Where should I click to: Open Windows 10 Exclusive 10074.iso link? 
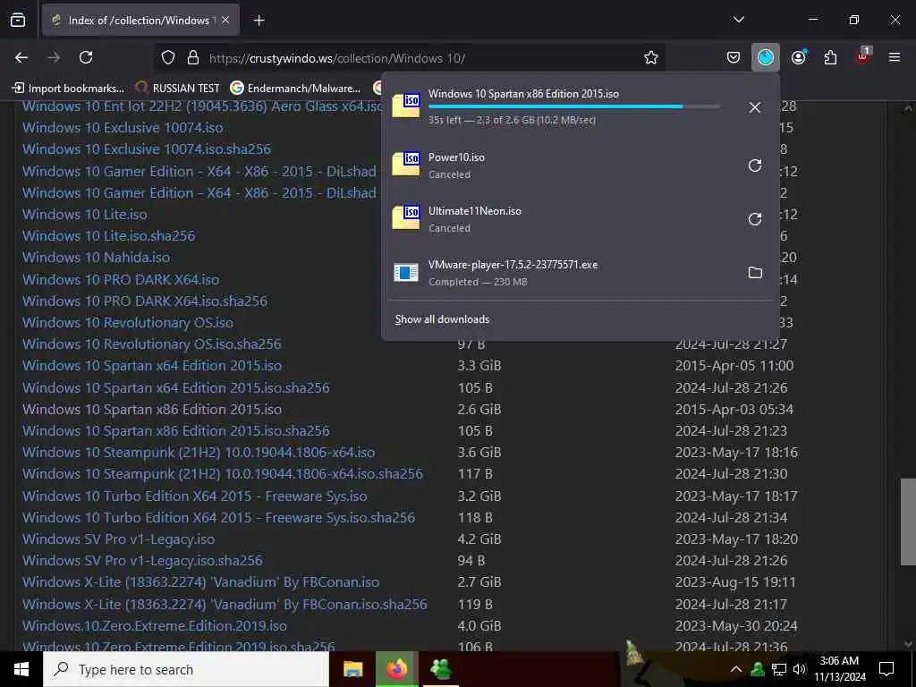point(123,127)
